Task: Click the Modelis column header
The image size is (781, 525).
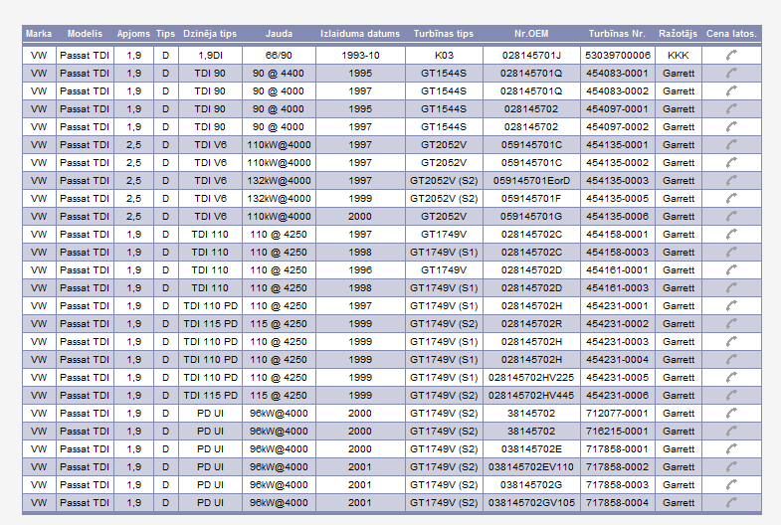Action: 85,34
